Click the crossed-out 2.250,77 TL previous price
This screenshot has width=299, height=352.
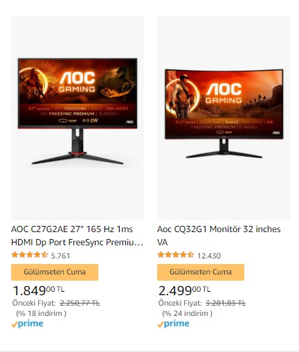click(80, 303)
